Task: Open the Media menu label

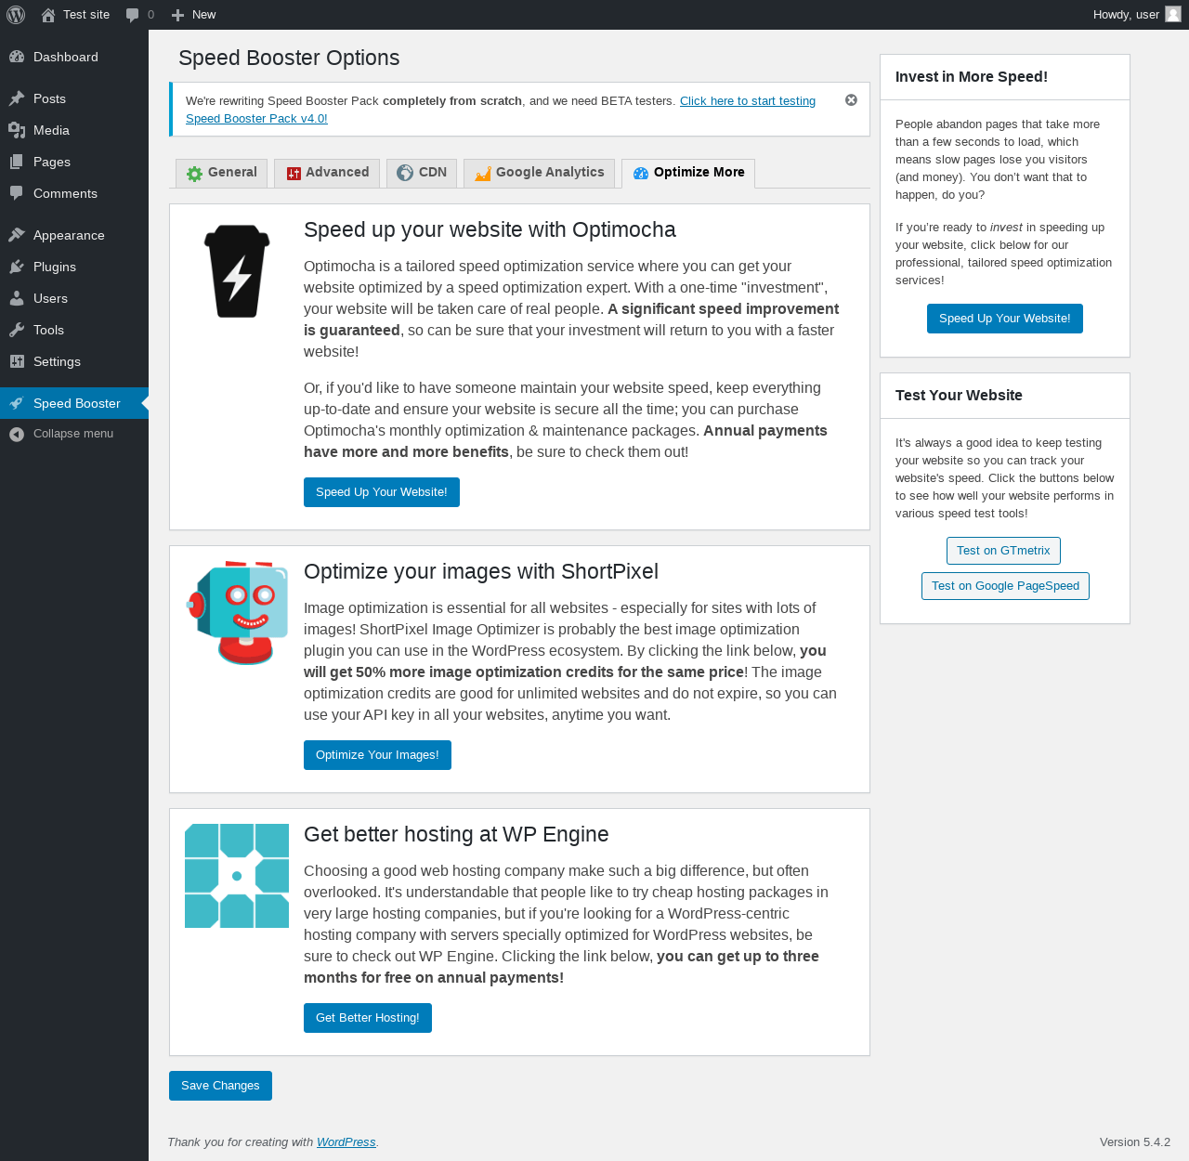Action: coord(51,130)
